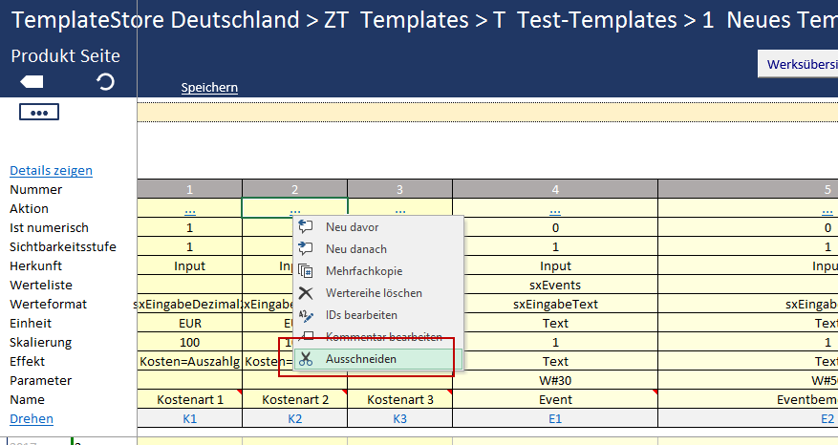The image size is (838, 445).
Task: Click the Speichern link
Action: [x=209, y=88]
